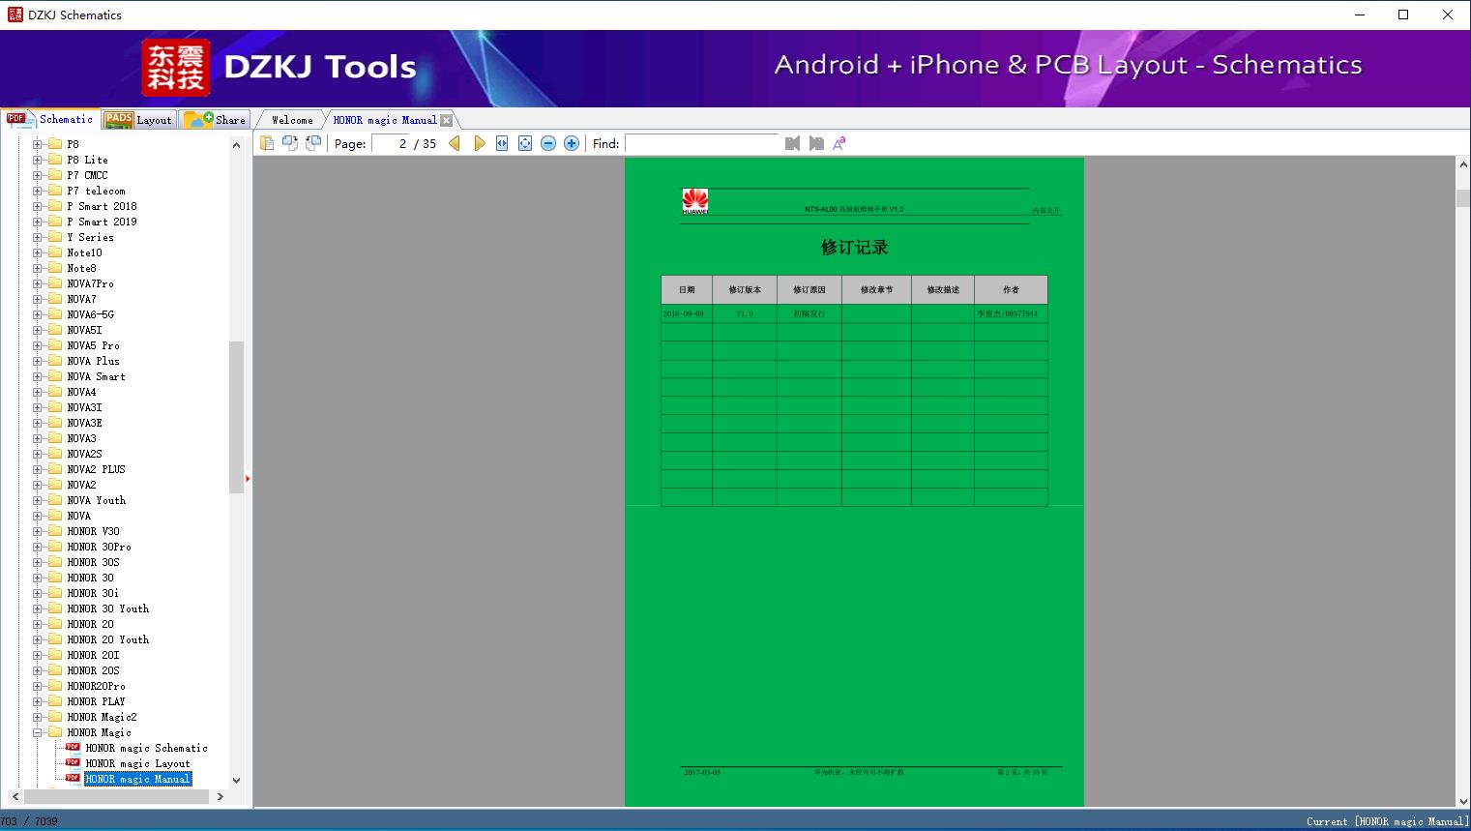
Task: Go to the previous page
Action: pyautogui.click(x=455, y=143)
